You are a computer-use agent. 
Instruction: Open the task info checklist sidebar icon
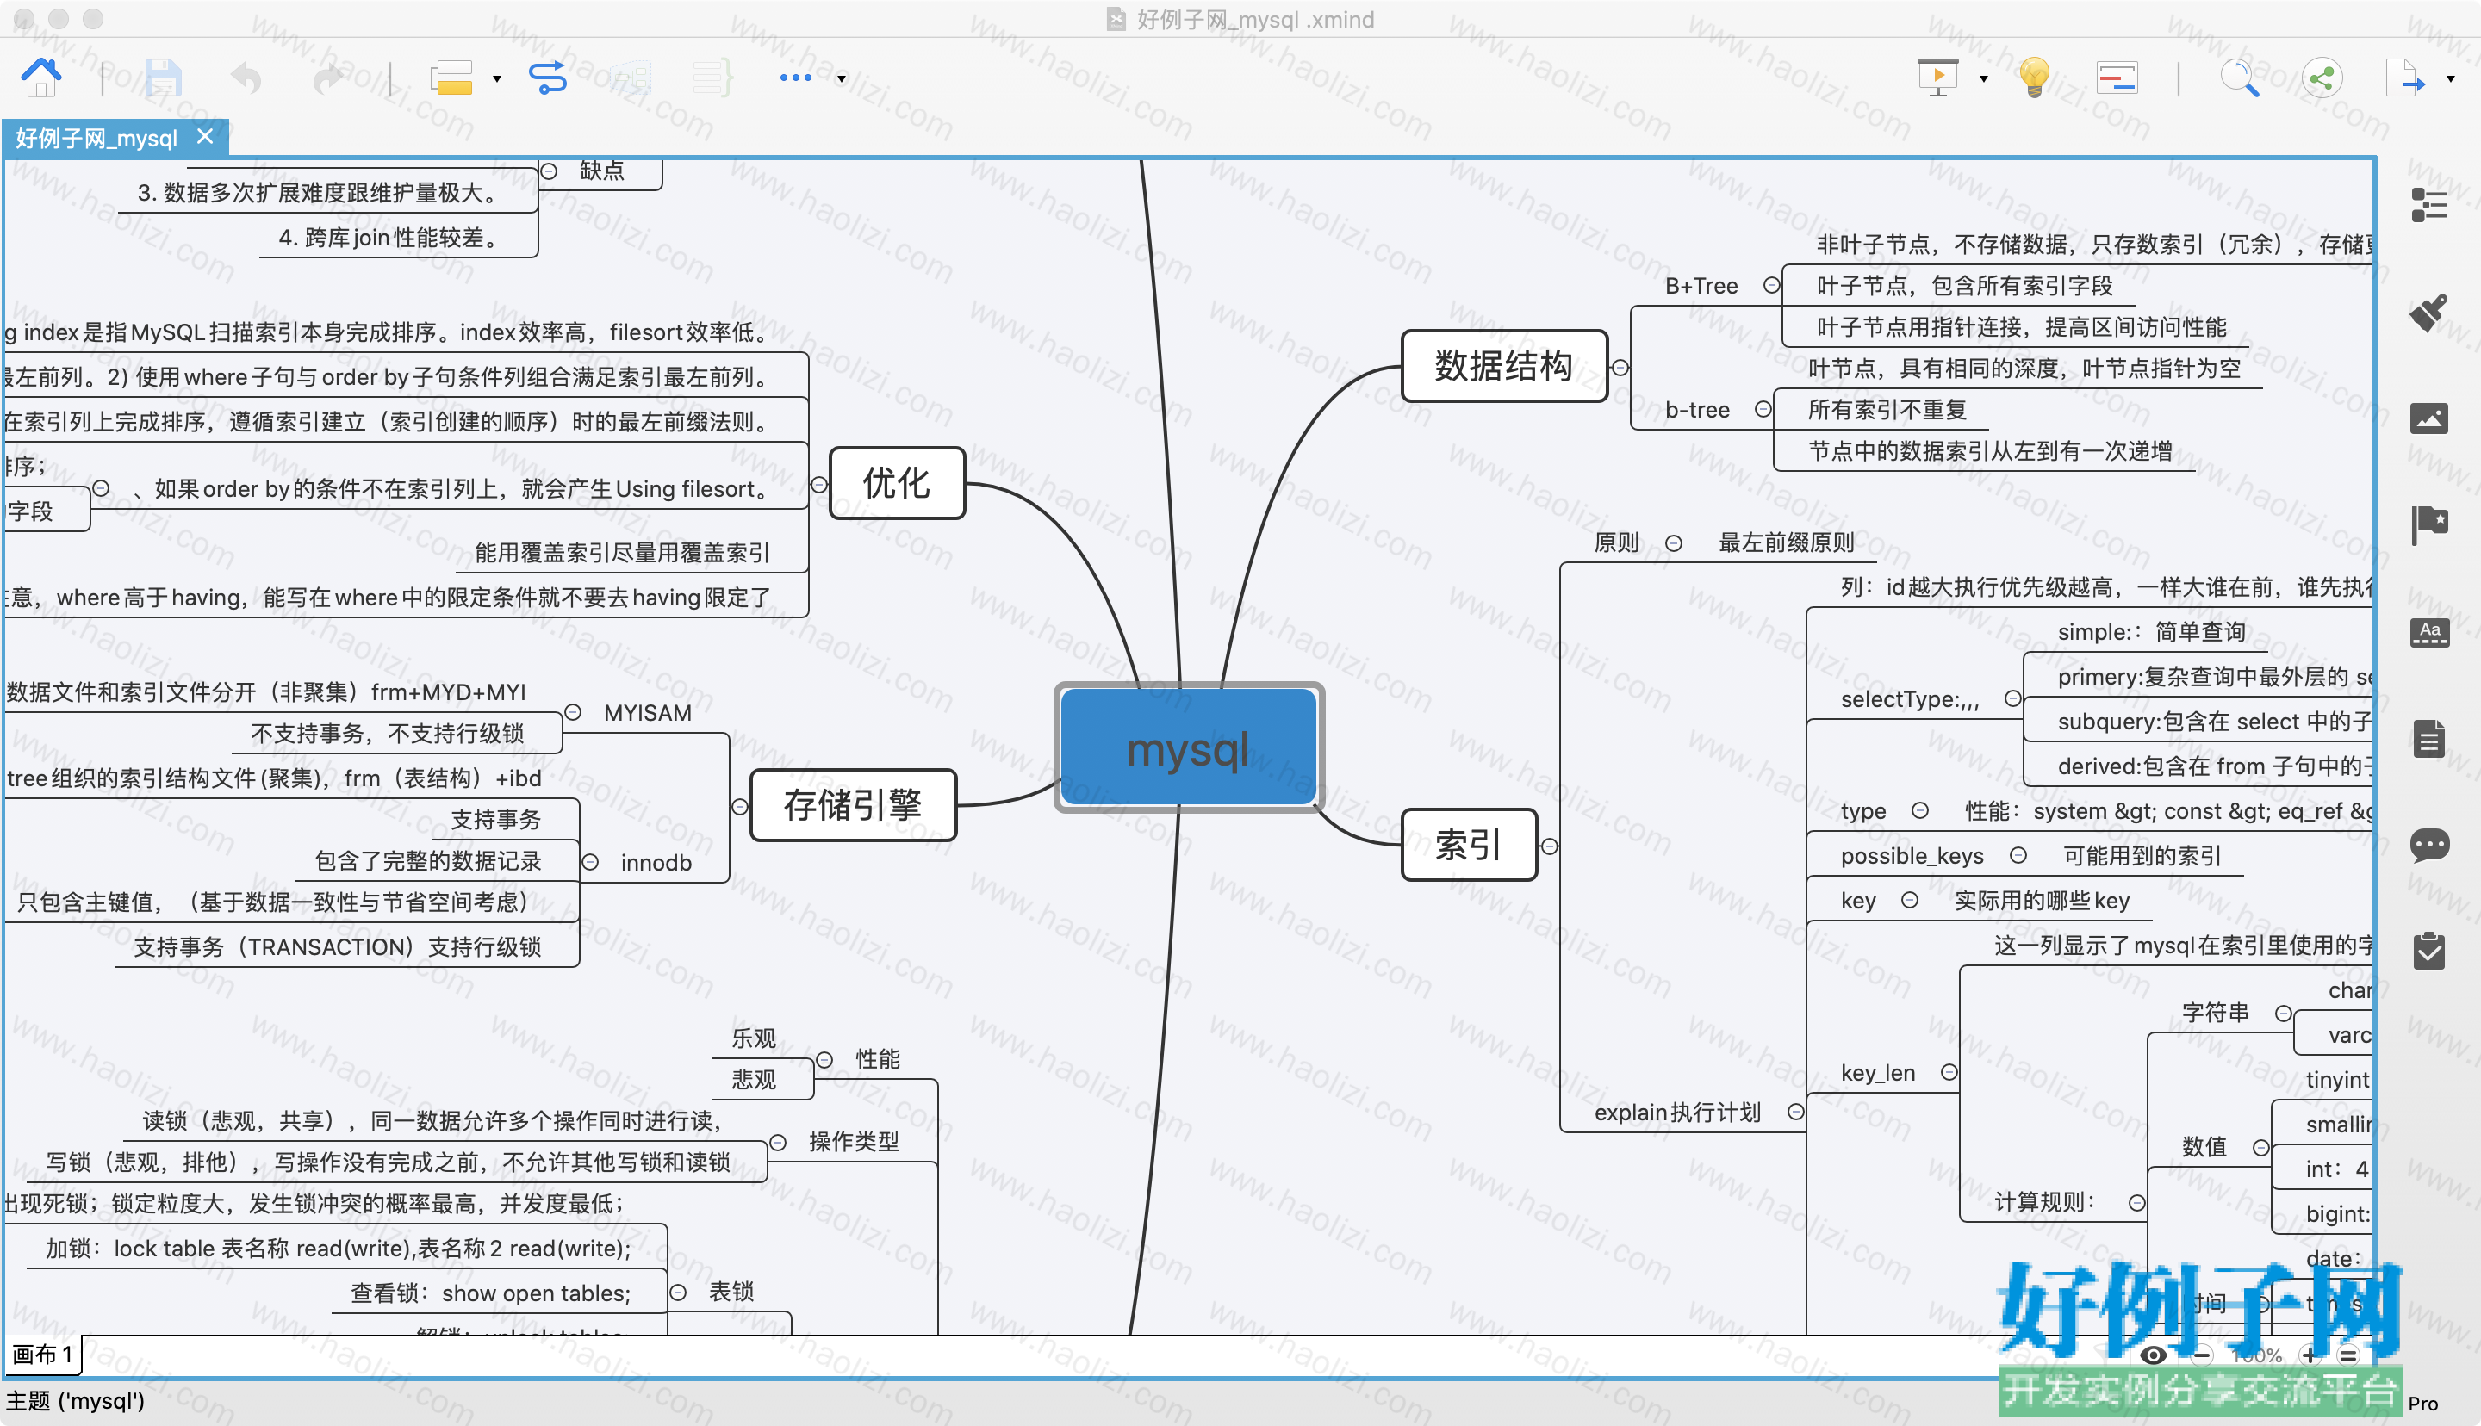point(2429,950)
